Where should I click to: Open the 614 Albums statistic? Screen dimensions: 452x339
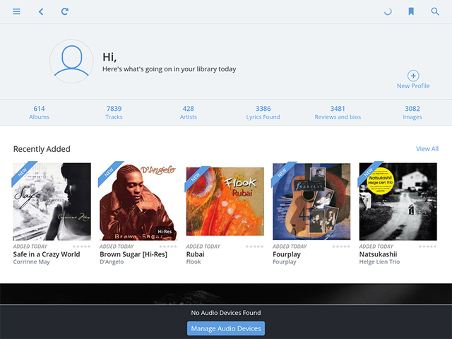(x=39, y=113)
